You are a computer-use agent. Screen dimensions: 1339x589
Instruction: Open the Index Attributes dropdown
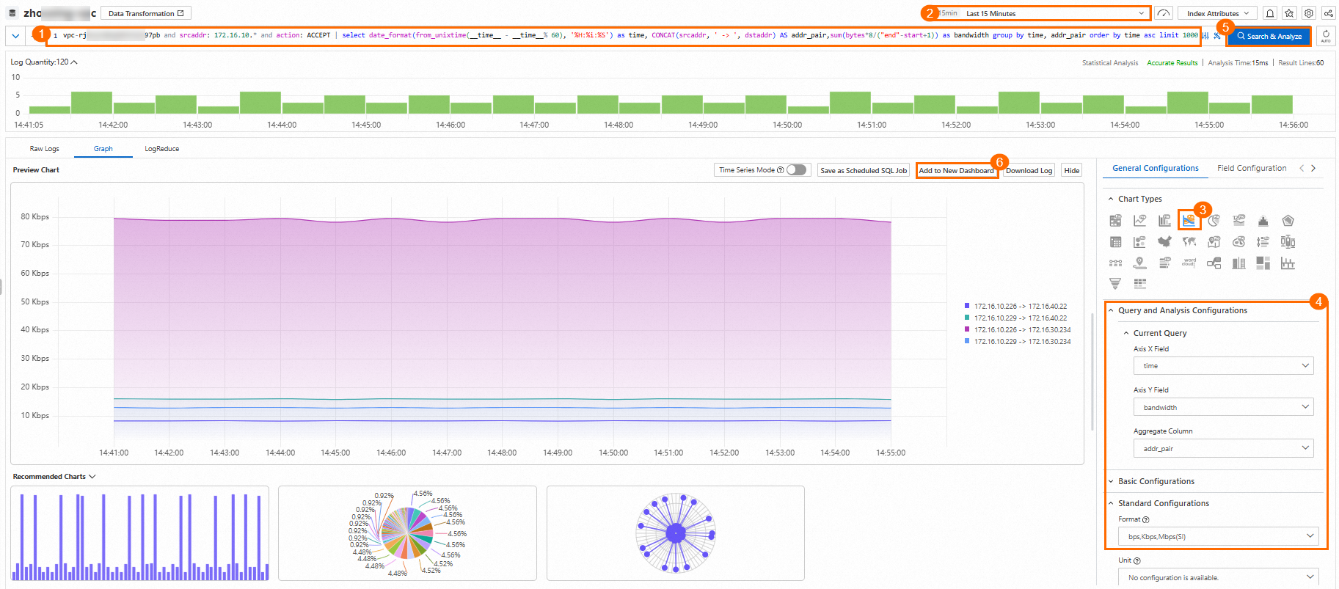pos(1217,13)
